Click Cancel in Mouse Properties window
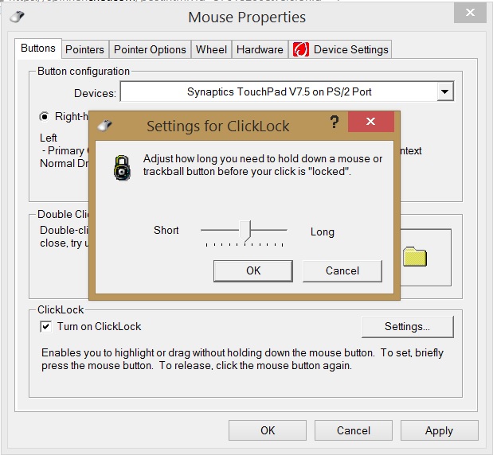The image size is (493, 455). (x=354, y=430)
